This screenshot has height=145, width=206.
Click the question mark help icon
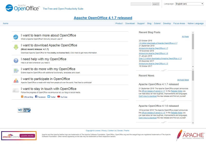pos(16,61)
